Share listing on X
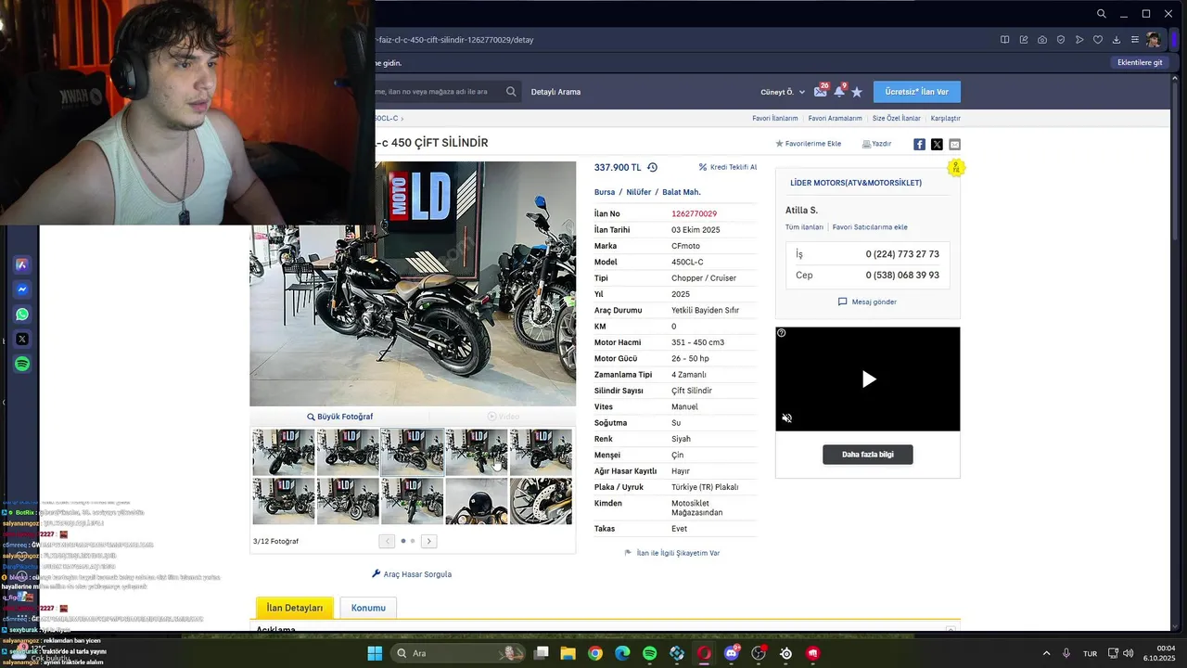This screenshot has height=668, width=1187. [x=937, y=144]
